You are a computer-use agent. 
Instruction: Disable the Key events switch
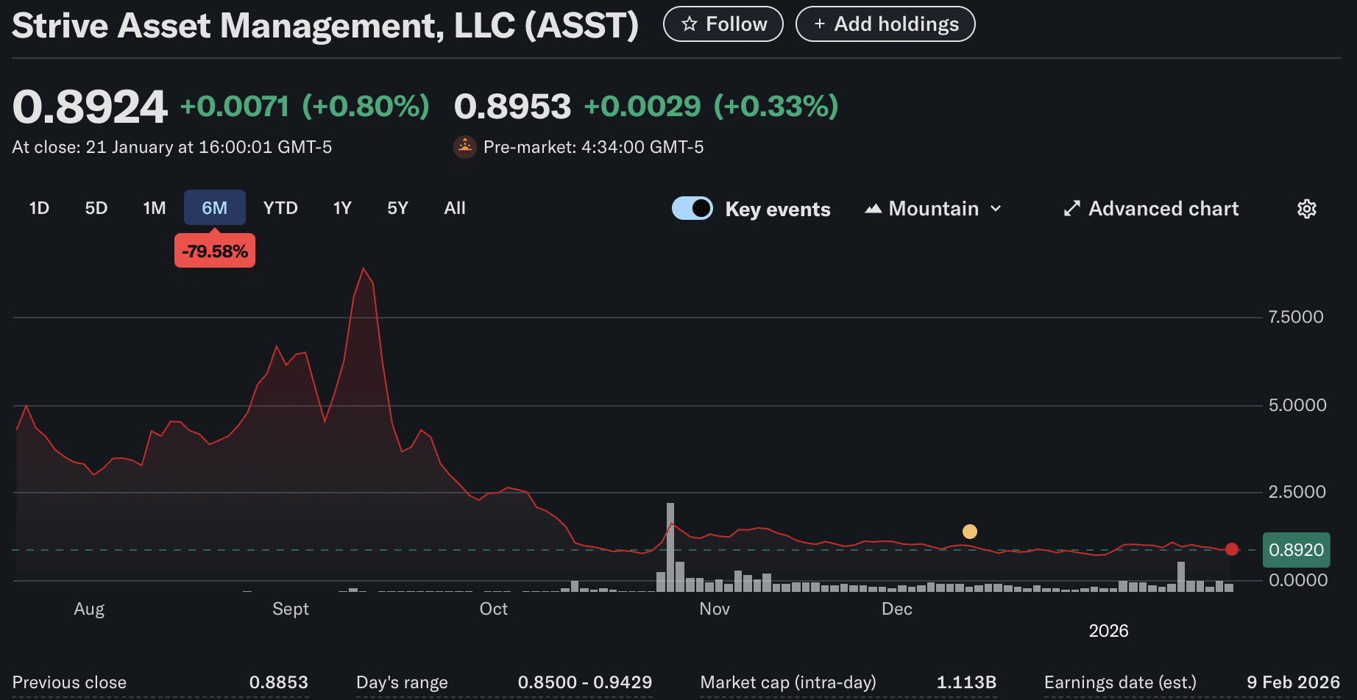point(692,208)
